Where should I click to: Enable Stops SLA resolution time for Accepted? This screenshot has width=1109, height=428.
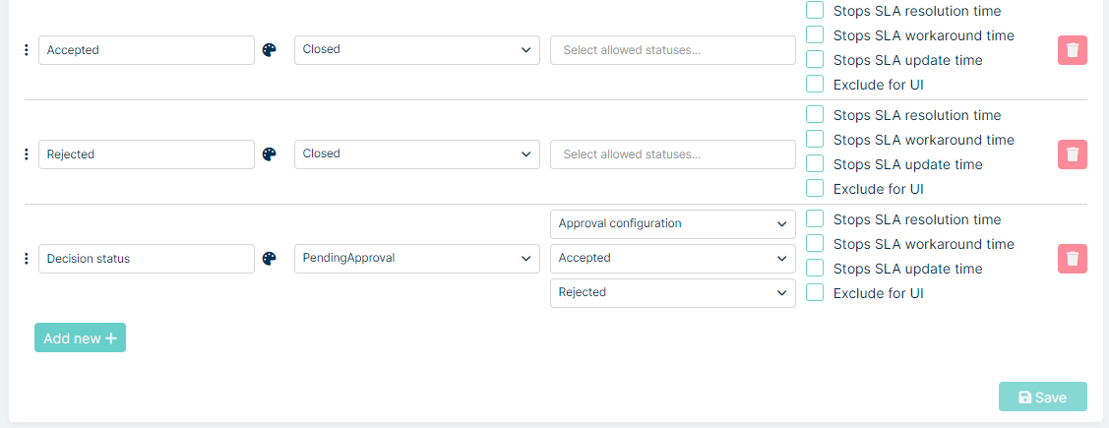pos(815,11)
